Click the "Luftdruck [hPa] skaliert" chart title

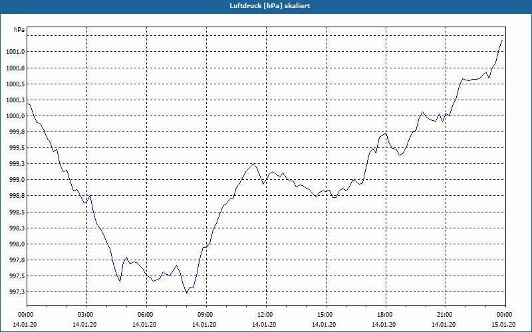tap(269, 6)
